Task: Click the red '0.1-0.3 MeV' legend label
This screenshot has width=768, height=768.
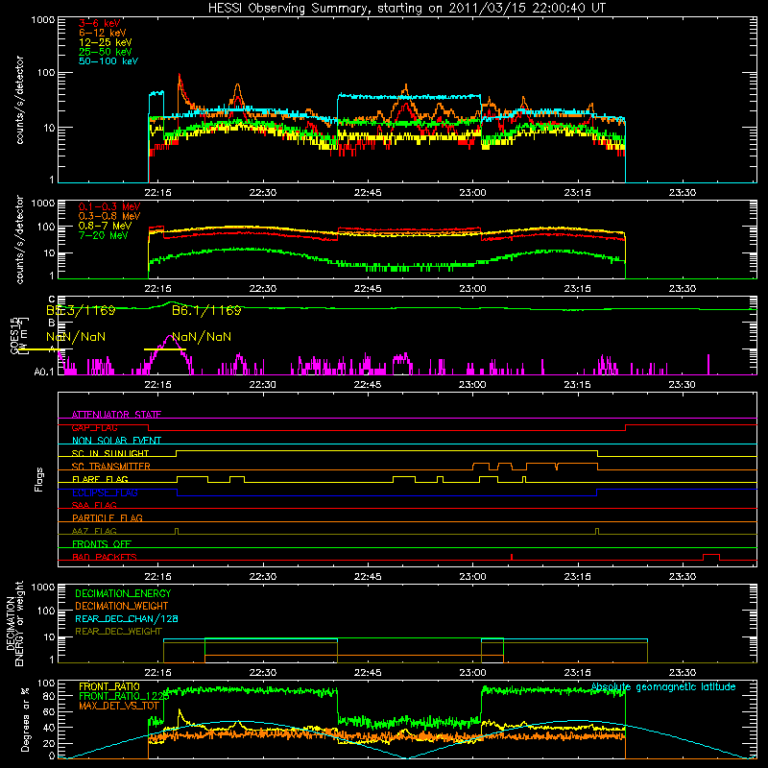Action: pyautogui.click(x=109, y=206)
